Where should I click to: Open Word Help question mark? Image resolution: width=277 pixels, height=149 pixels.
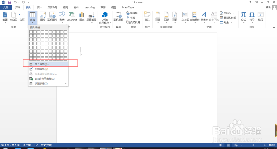click(250, 2)
